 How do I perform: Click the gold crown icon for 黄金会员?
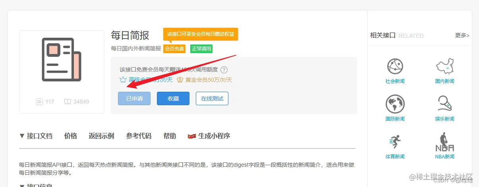[180, 79]
